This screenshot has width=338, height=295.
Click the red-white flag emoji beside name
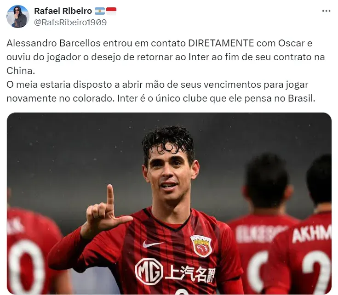pos(111,11)
